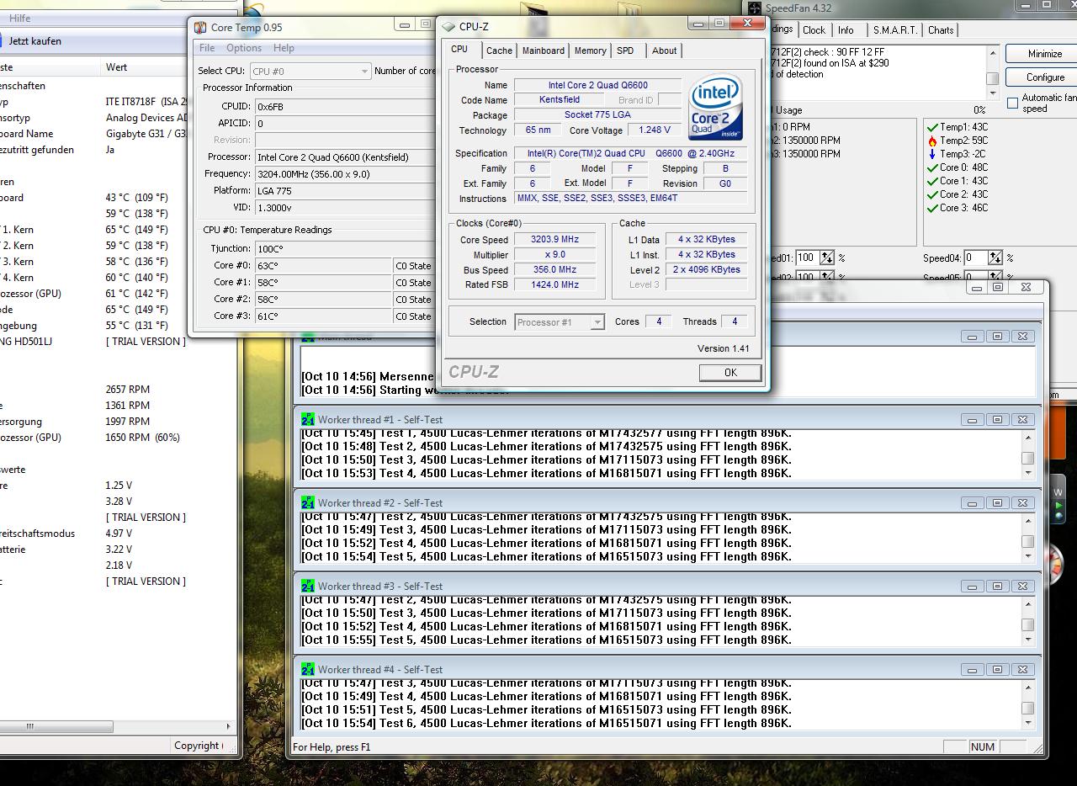Click Worker thread #3 scrollbar thumb
This screenshot has width=1077, height=786.
coord(1027,625)
